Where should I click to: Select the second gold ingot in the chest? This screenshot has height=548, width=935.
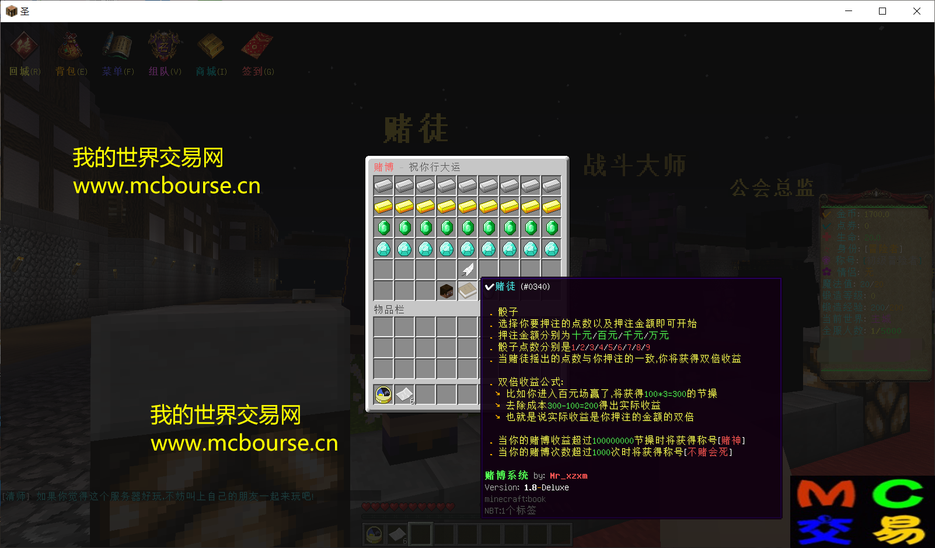[x=404, y=207]
